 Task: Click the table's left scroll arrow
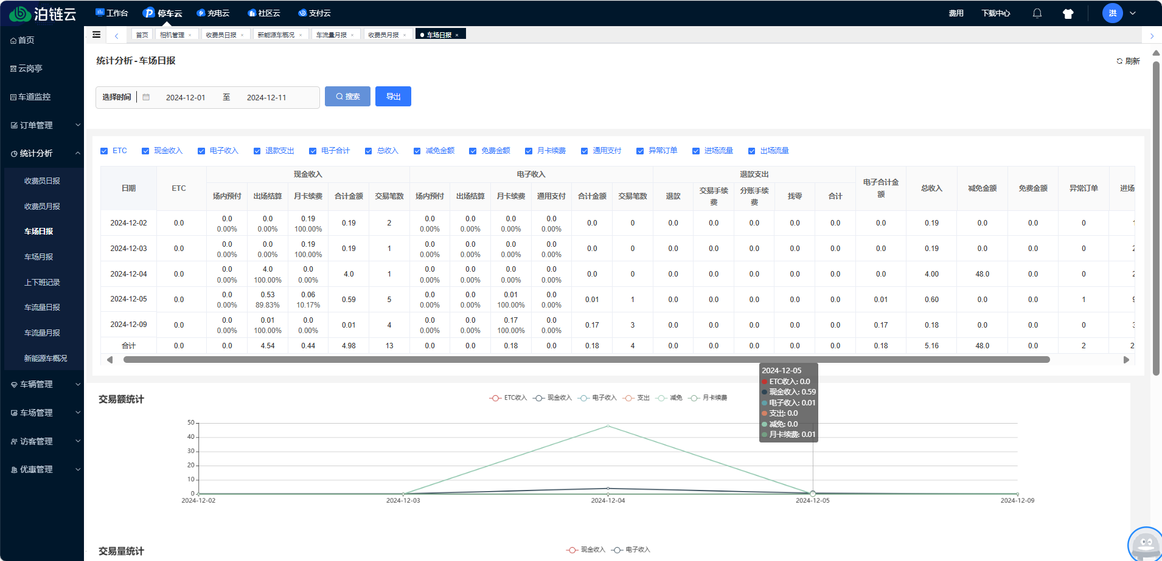pyautogui.click(x=110, y=360)
